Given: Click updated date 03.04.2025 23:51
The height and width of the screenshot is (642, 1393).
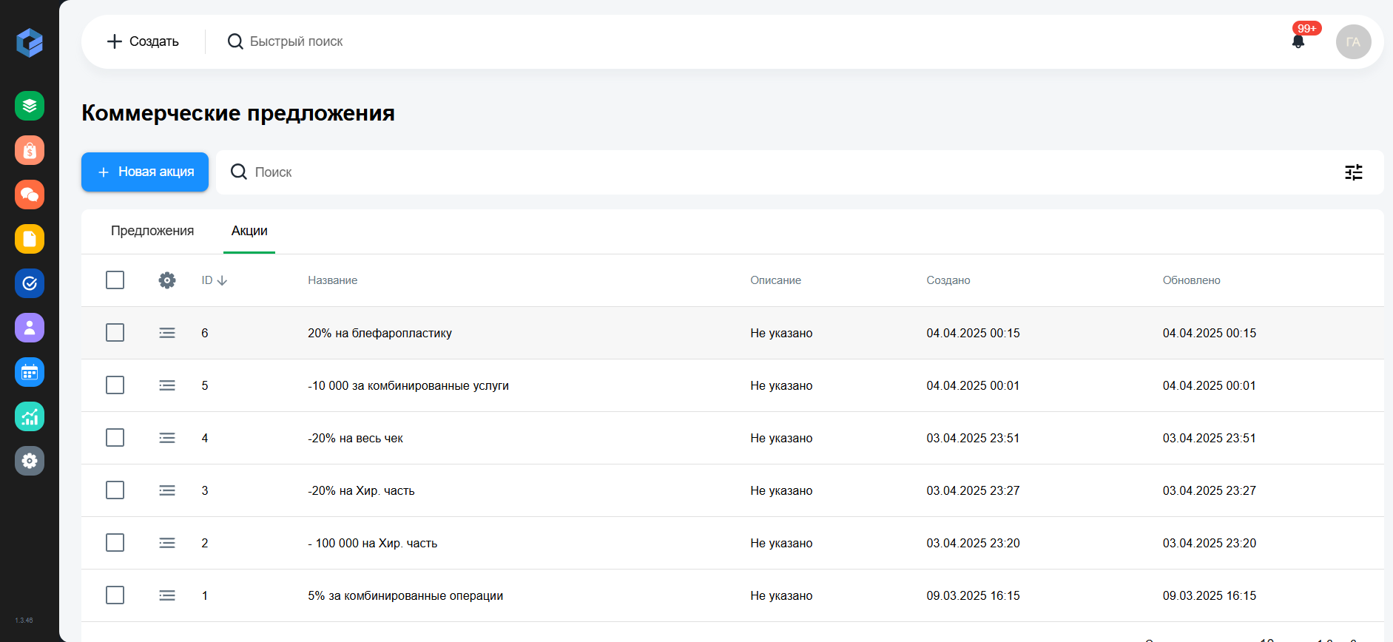Looking at the screenshot, I should [x=1209, y=438].
